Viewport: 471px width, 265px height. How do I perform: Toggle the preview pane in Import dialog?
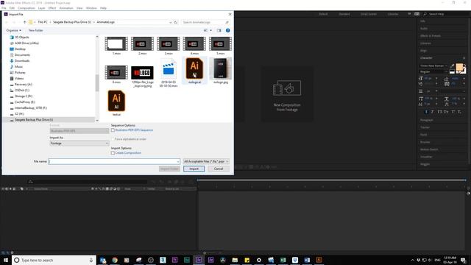pos(219,30)
